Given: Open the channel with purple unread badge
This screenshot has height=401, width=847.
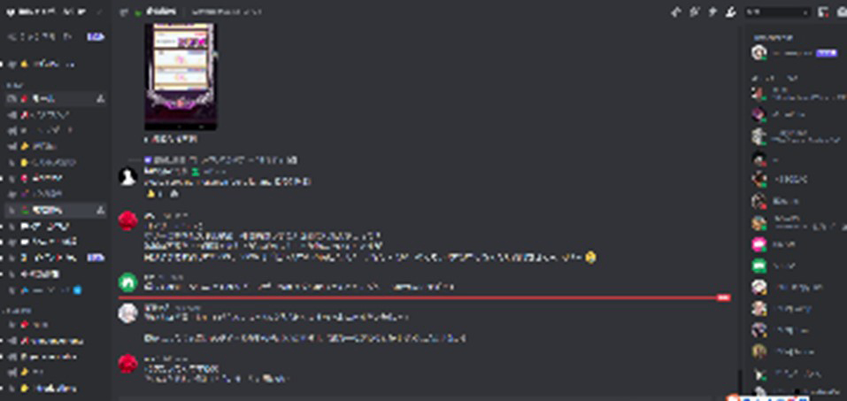Looking at the screenshot, I should (x=54, y=258).
